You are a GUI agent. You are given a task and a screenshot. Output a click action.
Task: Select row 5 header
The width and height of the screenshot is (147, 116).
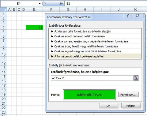click(4, 32)
